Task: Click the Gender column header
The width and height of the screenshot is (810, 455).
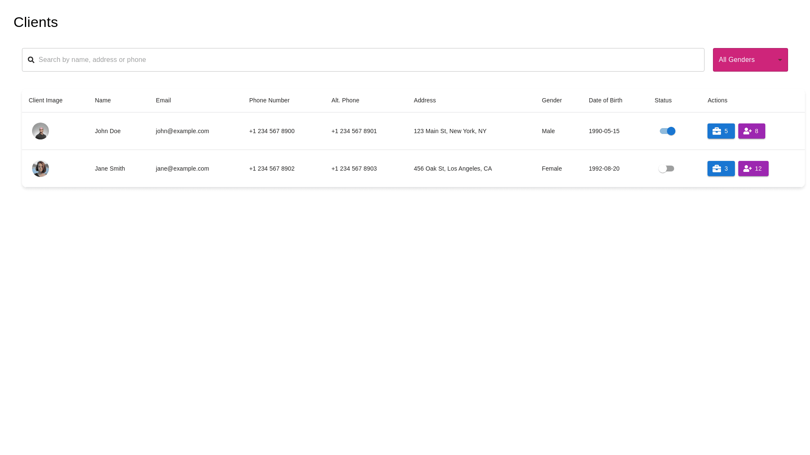Action: tap(551, 100)
